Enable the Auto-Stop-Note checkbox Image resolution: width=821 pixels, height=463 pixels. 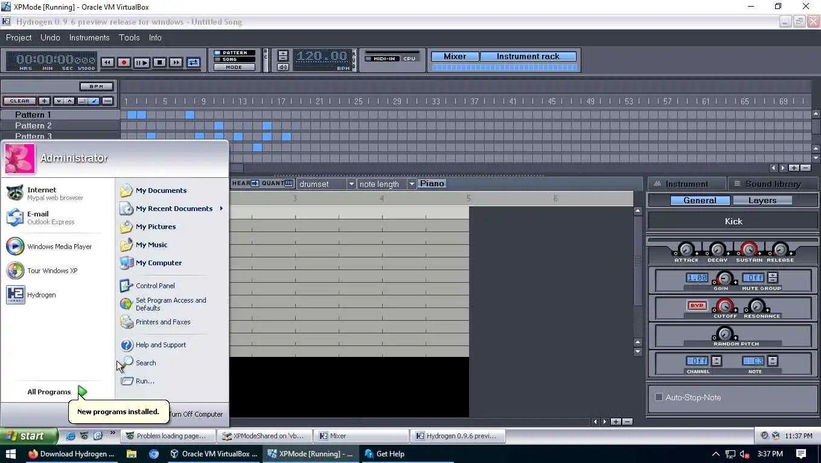point(659,397)
